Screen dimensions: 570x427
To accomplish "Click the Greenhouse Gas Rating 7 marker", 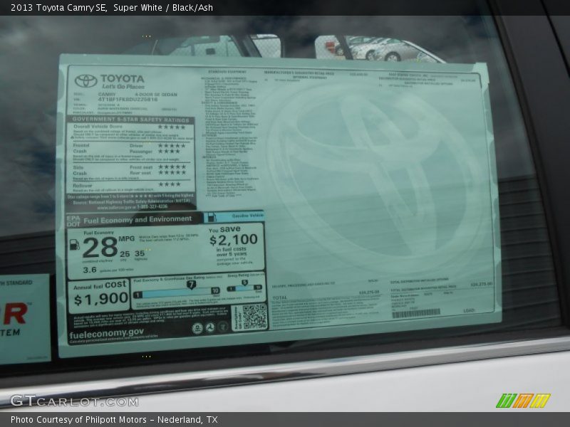I will pos(191,285).
